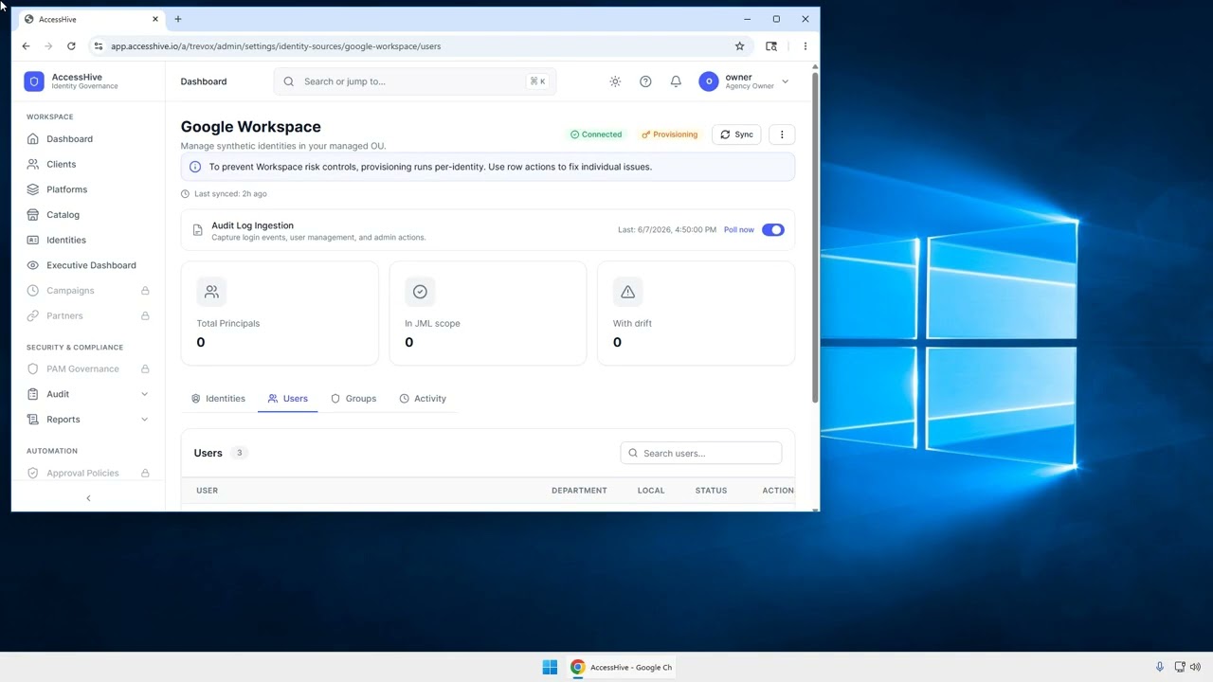Screen dimensions: 1213x682
Task: Switch to the Identities tab
Action: tap(218, 399)
